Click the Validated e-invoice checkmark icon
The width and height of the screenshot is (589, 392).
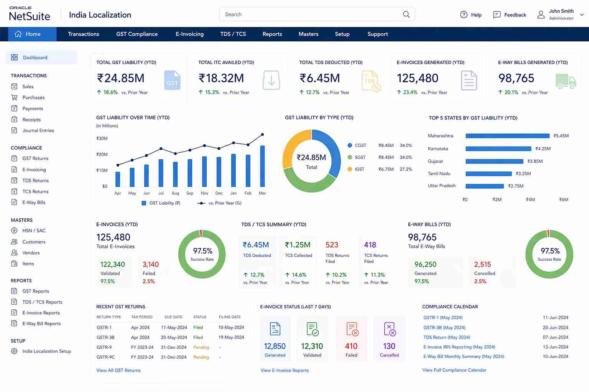click(313, 329)
